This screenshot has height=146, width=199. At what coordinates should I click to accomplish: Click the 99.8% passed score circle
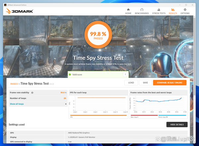(x=98, y=35)
